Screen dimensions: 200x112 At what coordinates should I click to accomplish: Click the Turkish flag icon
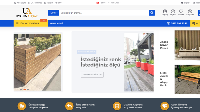pyautogui.click(x=98, y=3)
